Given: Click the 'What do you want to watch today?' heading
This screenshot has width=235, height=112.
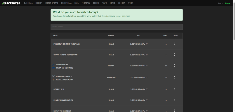Looking at the screenshot, I should pos(76,12).
